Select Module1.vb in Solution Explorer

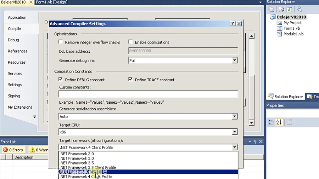pyautogui.click(x=293, y=34)
